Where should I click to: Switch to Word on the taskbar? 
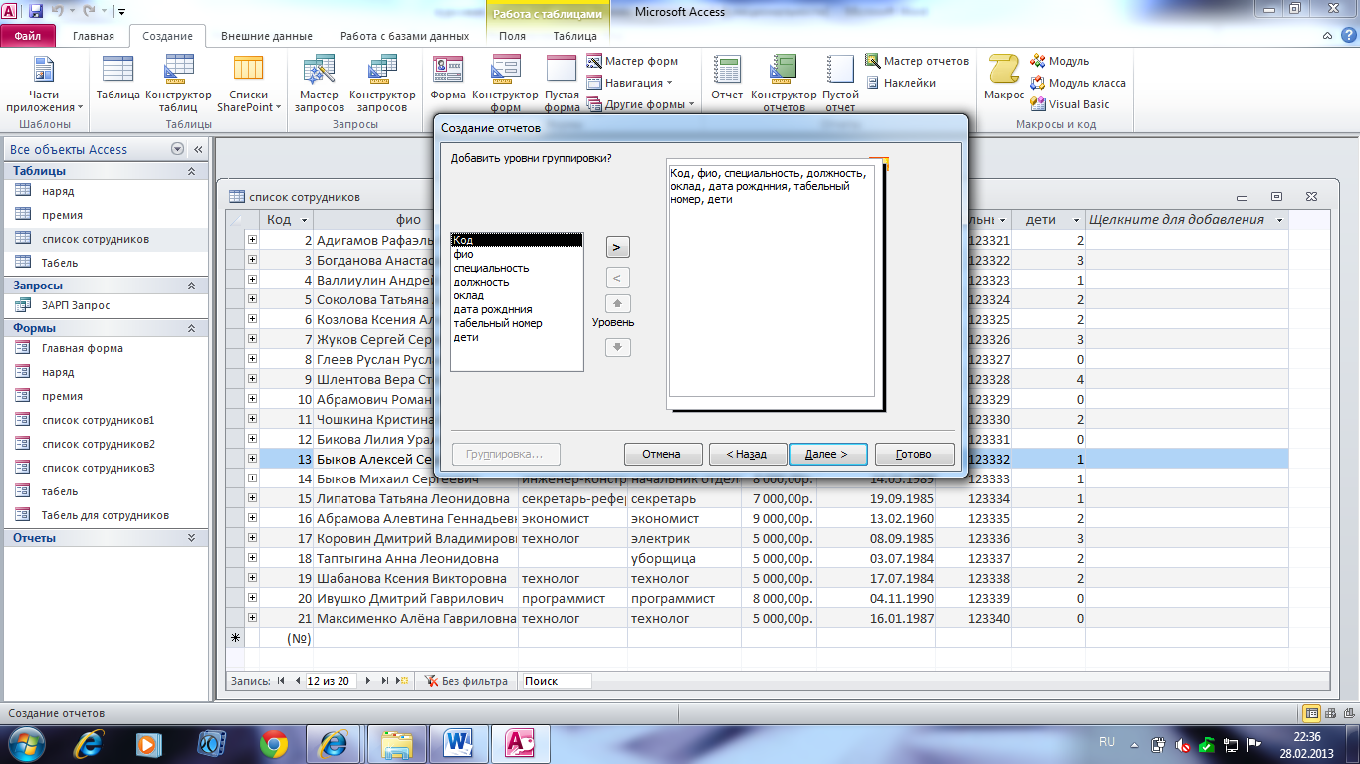tap(459, 743)
